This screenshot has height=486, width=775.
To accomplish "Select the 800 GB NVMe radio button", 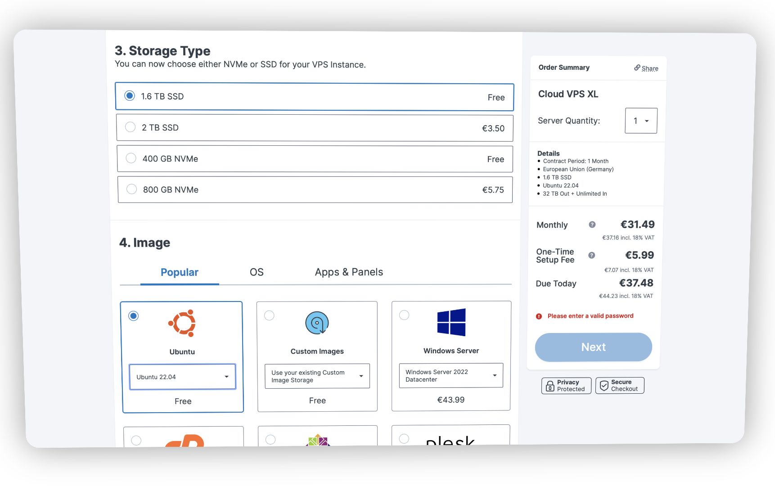I will point(131,189).
